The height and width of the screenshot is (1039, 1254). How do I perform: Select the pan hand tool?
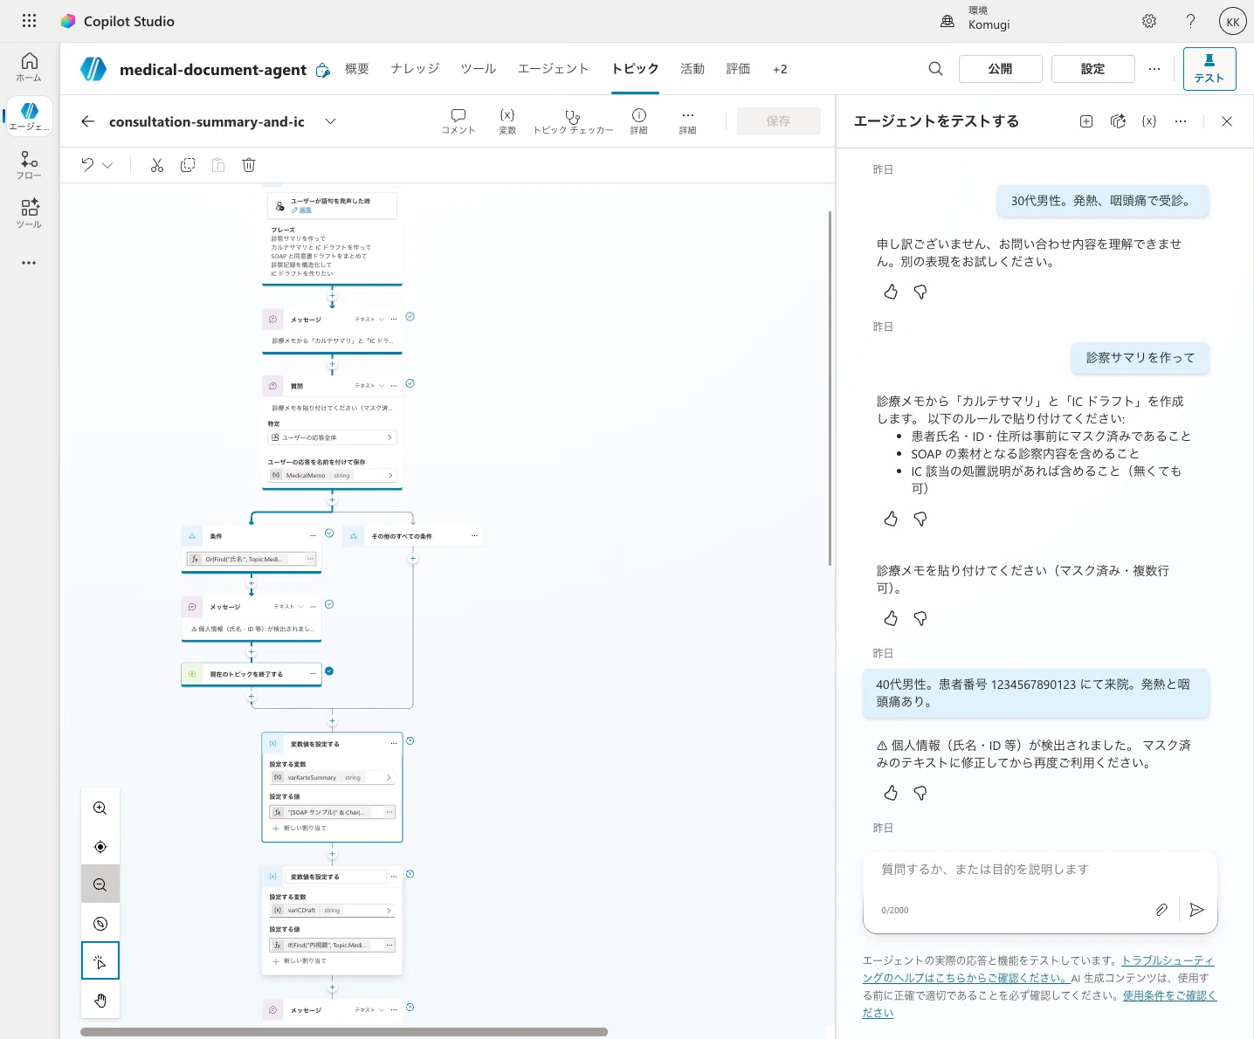[x=100, y=1001]
